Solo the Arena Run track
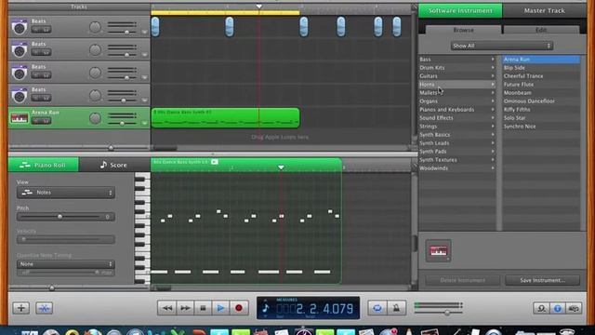Viewport: 595px width, 335px height. [46, 121]
